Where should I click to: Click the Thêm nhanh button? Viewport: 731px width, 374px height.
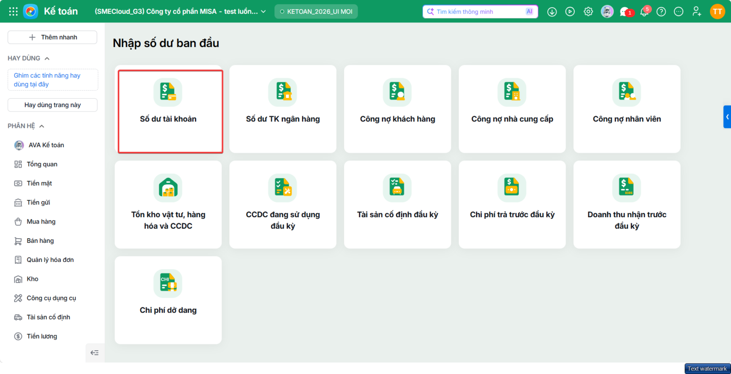click(x=53, y=37)
